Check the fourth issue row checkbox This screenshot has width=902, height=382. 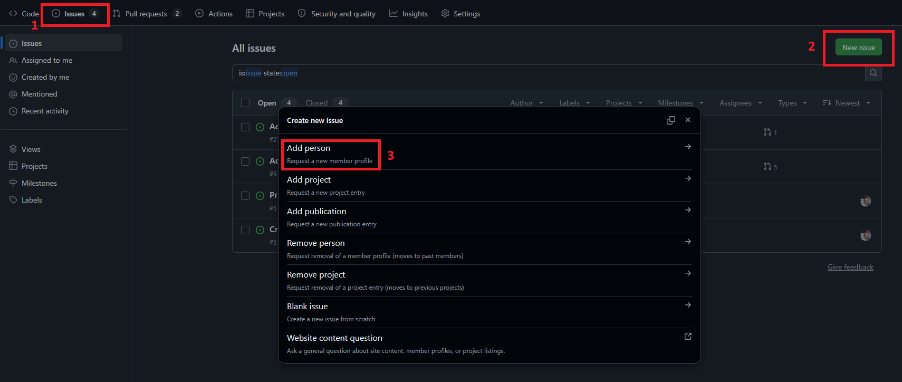tap(245, 230)
